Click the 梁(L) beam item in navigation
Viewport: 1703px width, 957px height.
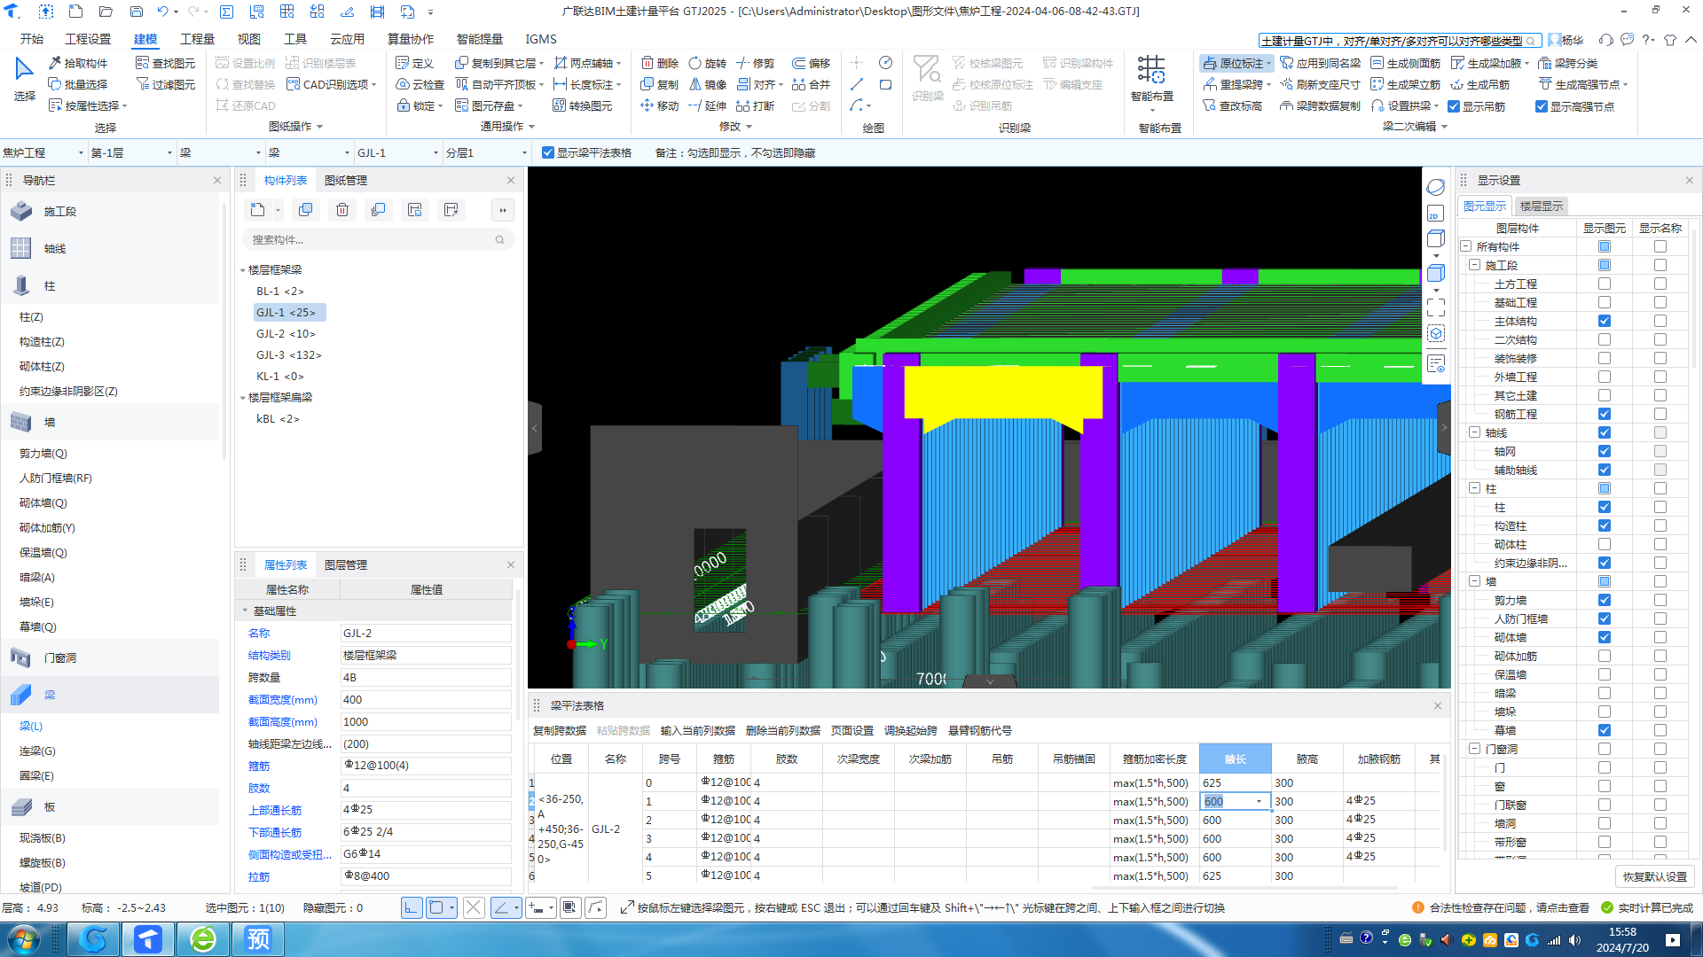pyautogui.click(x=31, y=726)
